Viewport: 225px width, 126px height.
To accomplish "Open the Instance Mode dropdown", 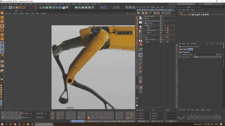I will pos(207,57).
